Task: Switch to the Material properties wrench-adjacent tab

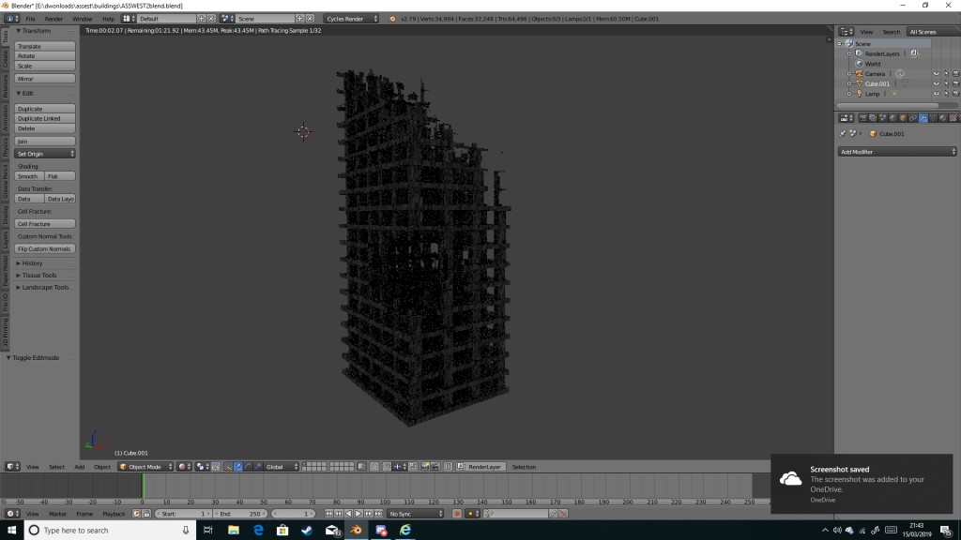Action: tap(941, 117)
